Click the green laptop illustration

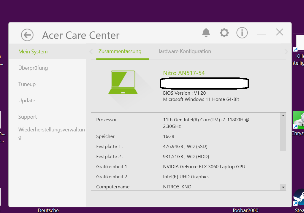click(123, 82)
